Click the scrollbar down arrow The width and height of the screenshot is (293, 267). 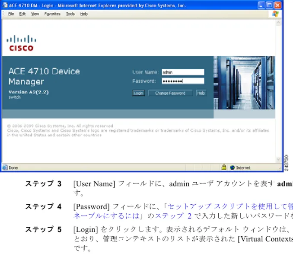pos(278,159)
